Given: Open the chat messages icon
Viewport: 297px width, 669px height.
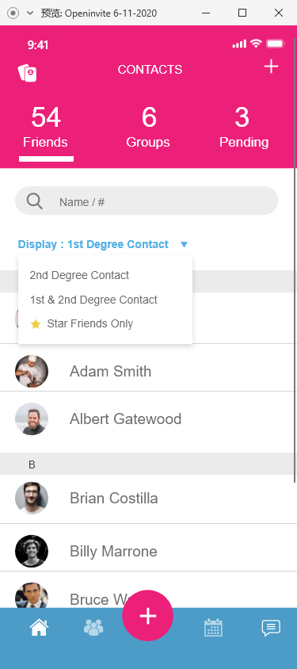Looking at the screenshot, I should click(271, 628).
